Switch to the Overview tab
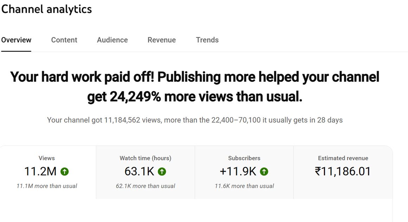408x222 pixels. point(16,40)
